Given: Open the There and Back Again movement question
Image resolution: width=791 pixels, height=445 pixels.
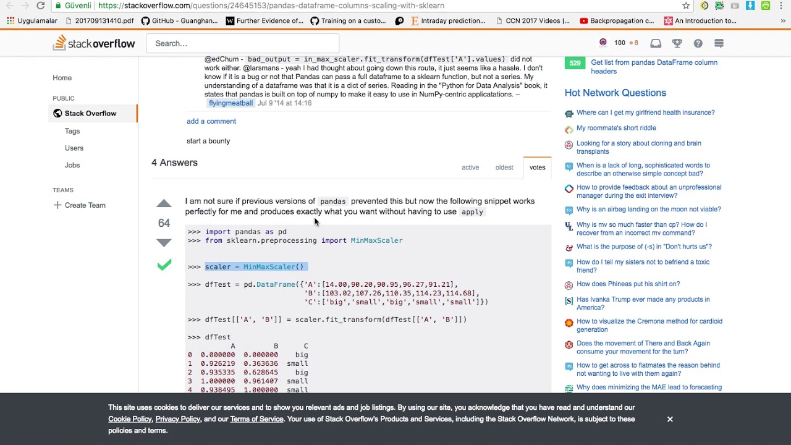Looking at the screenshot, I should pyautogui.click(x=643, y=347).
